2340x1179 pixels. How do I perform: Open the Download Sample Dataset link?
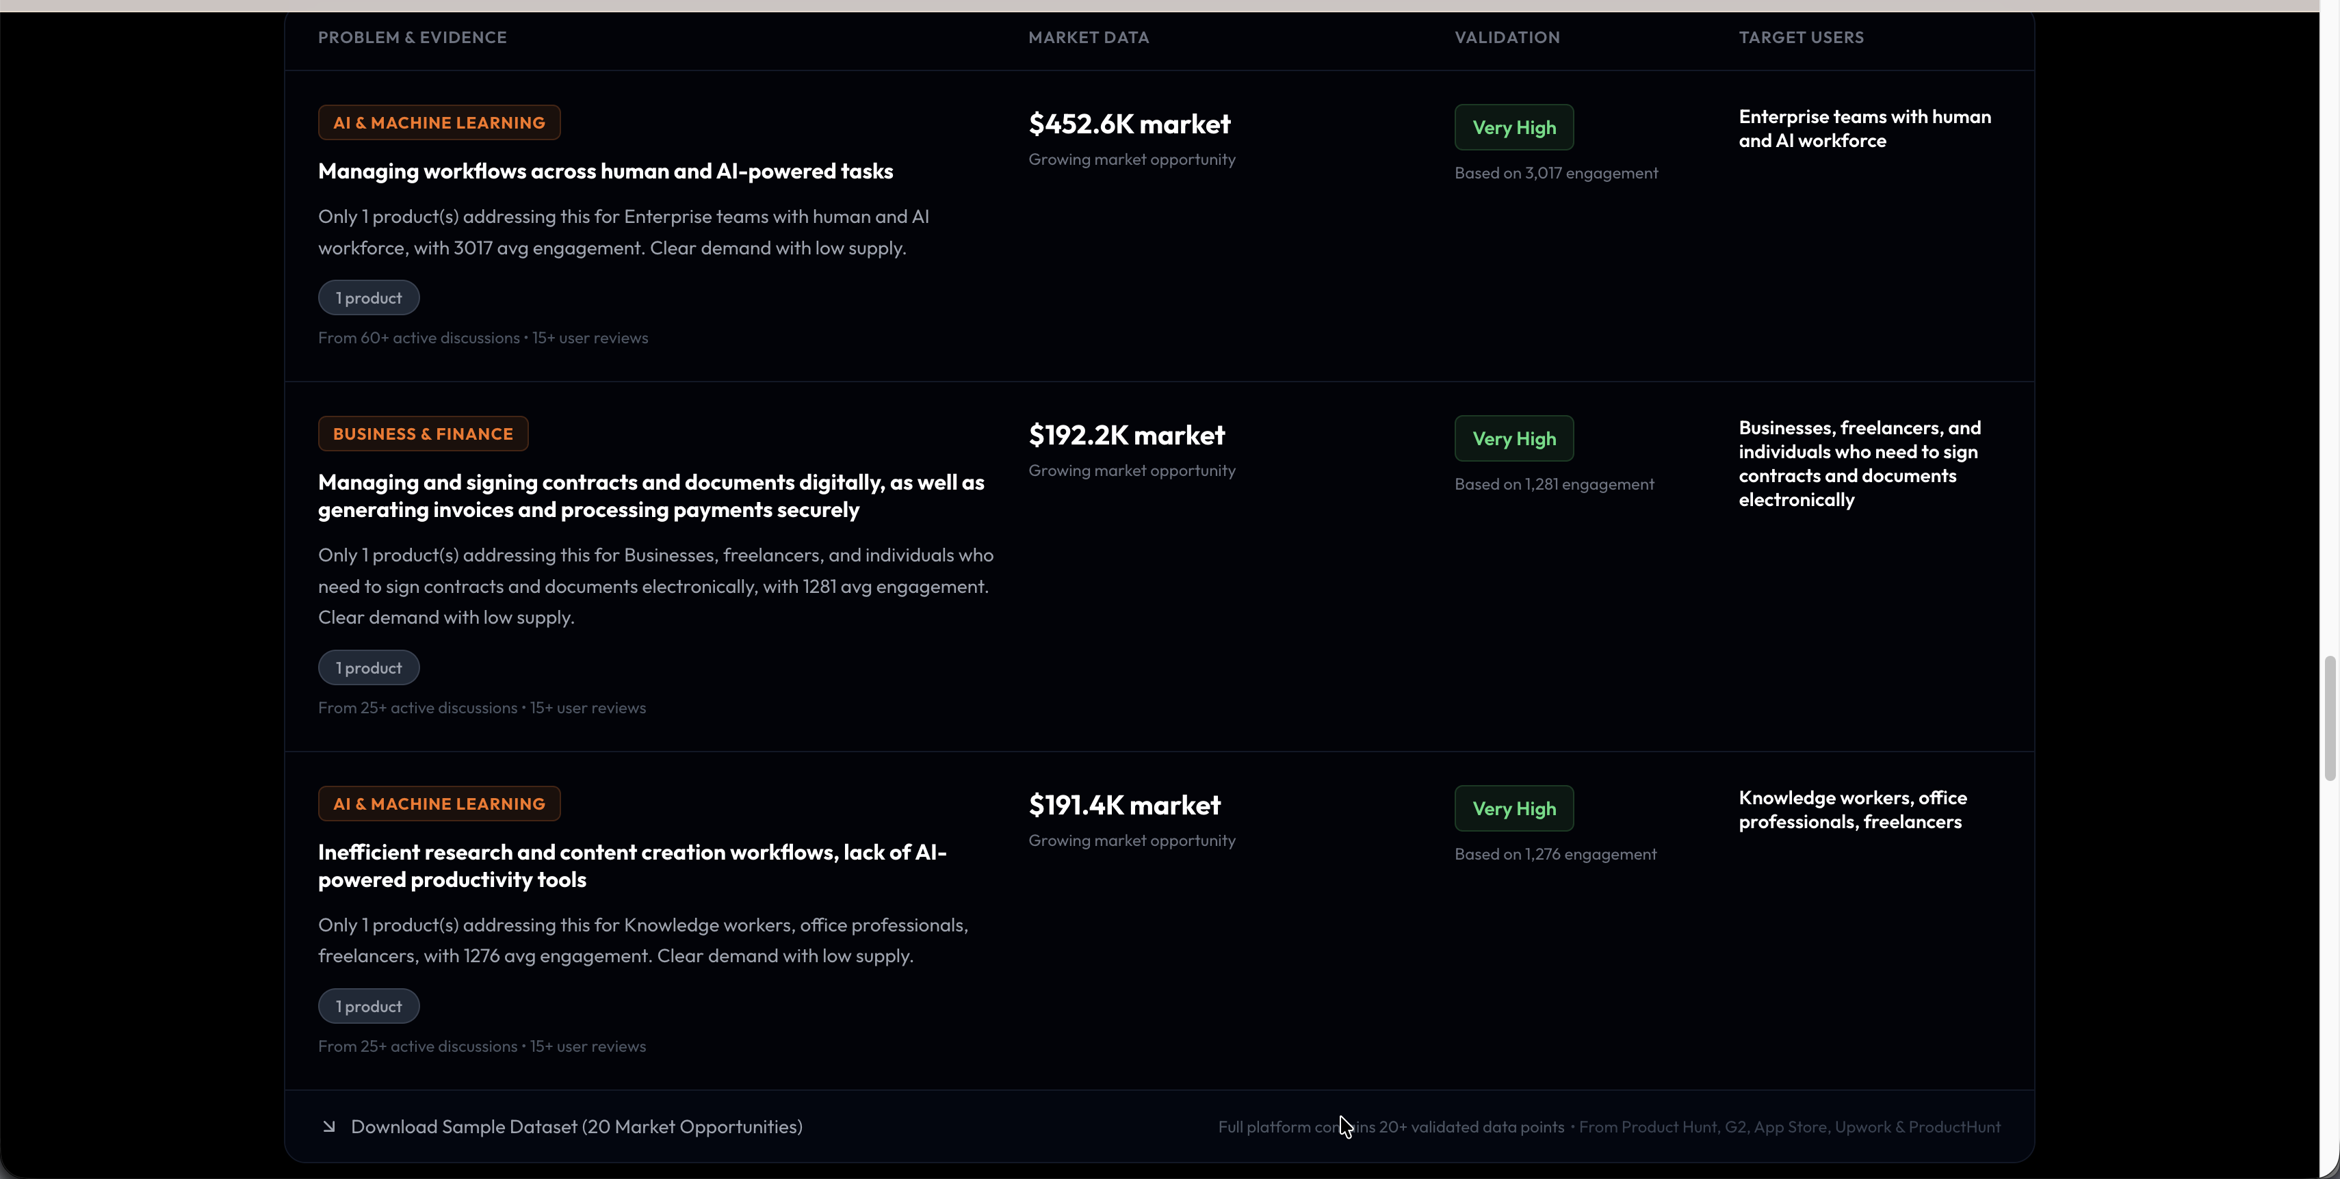coord(576,1126)
